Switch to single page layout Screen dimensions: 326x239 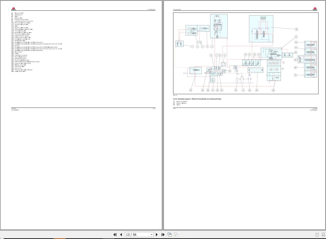317,234
